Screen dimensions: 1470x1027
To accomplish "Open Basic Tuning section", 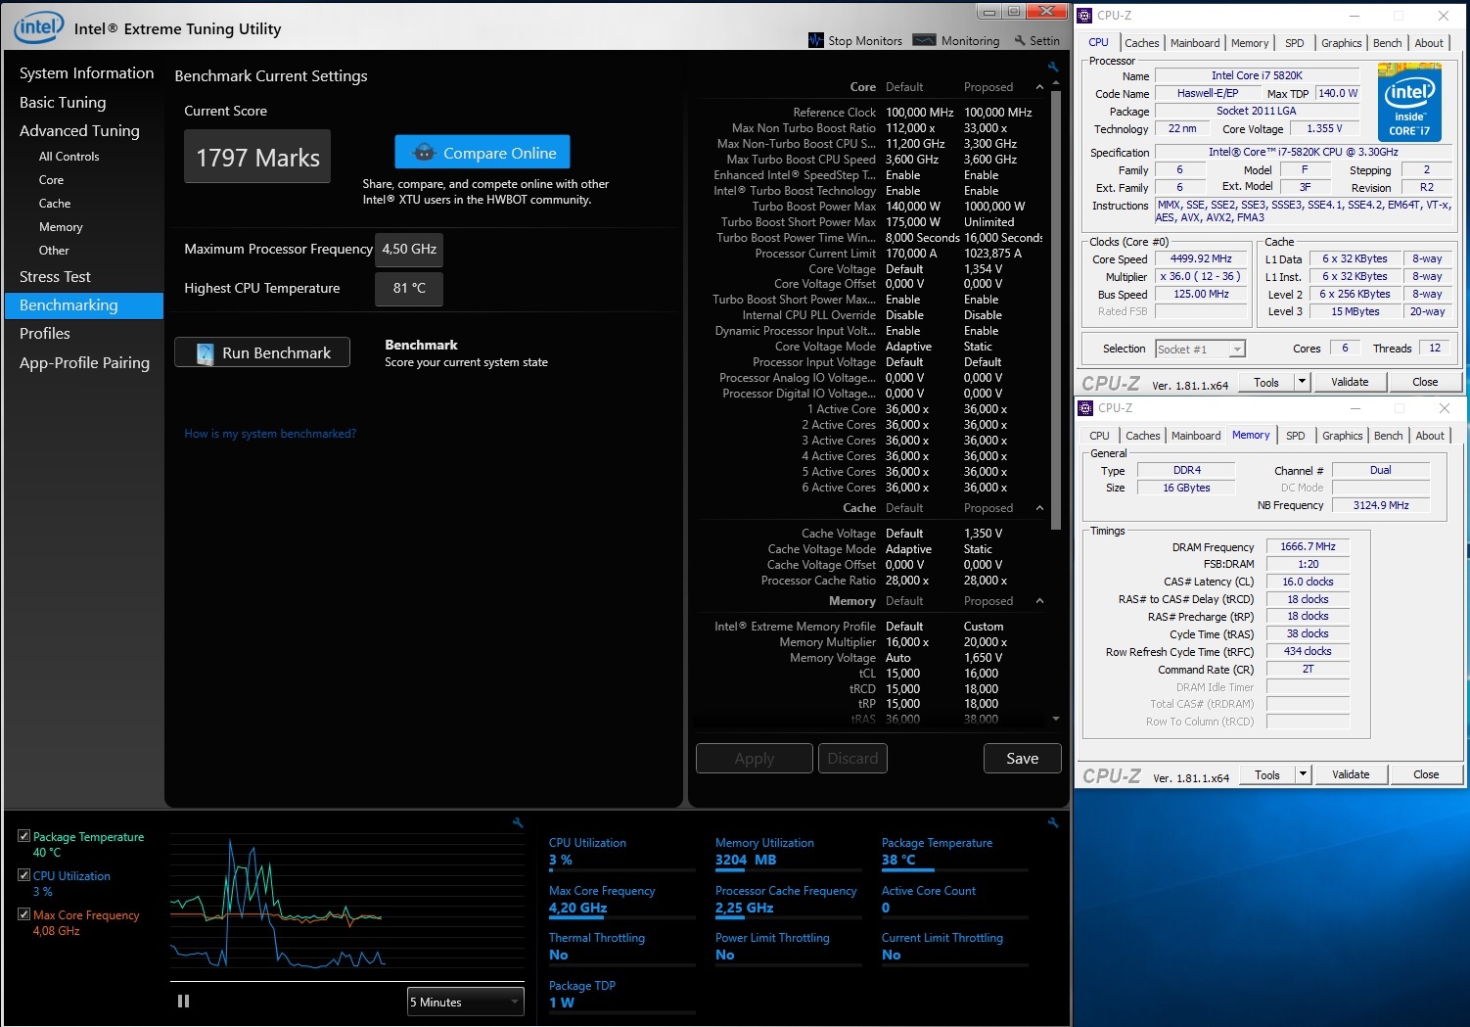I will pos(63,102).
